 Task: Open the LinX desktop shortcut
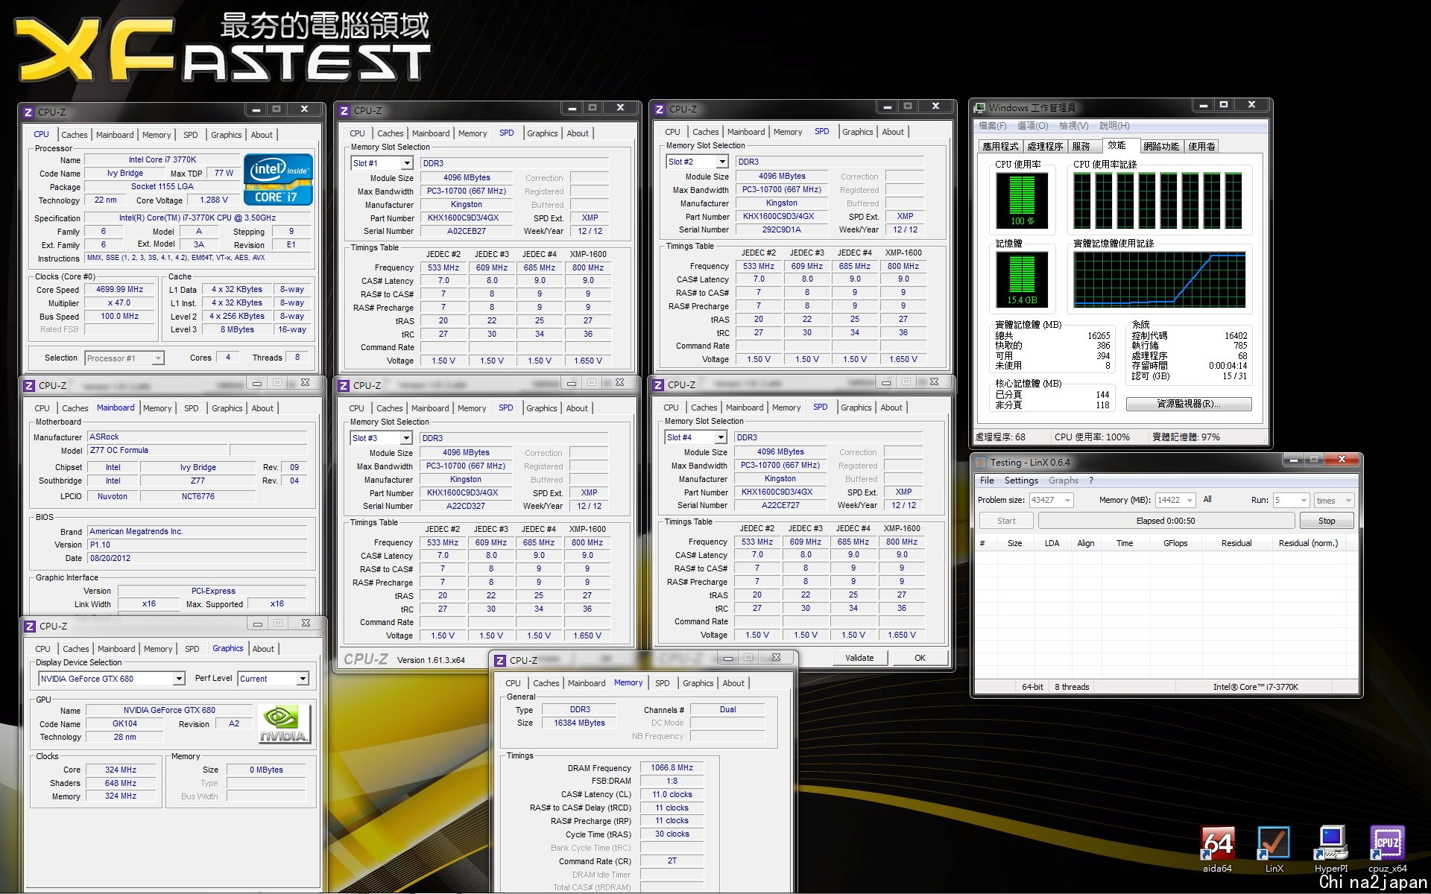pos(1274,849)
